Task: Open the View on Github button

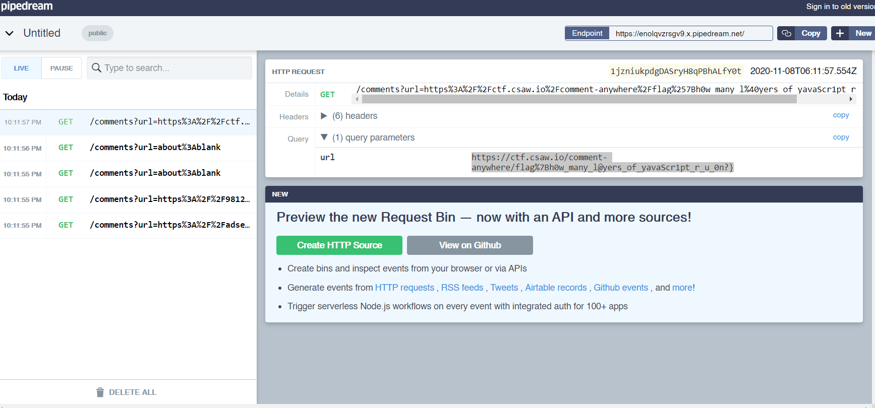Action: [470, 245]
